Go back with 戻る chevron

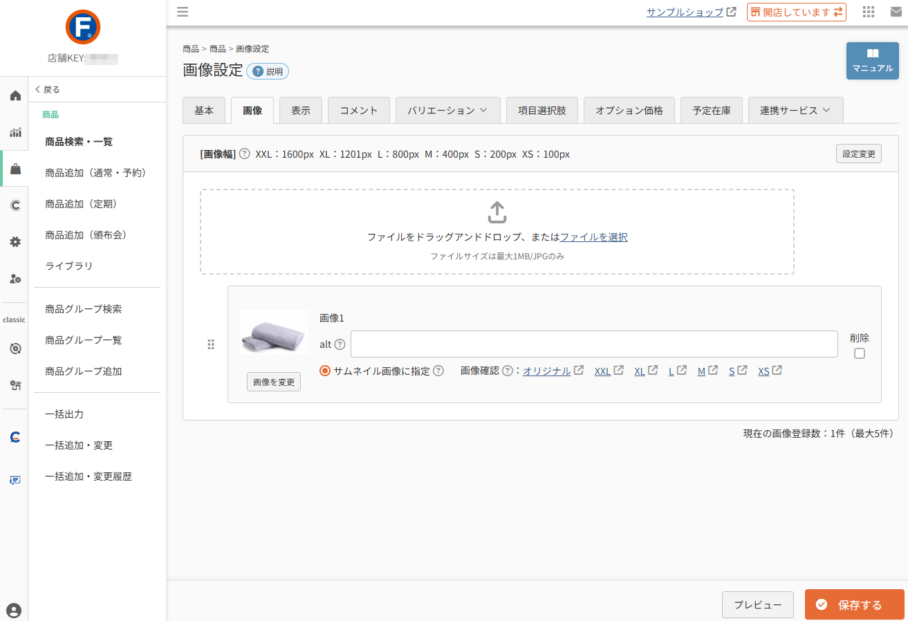coord(47,89)
